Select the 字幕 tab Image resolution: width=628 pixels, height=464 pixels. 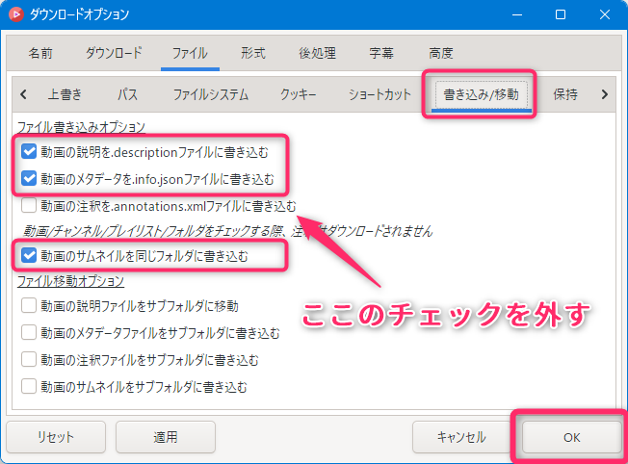pos(380,54)
